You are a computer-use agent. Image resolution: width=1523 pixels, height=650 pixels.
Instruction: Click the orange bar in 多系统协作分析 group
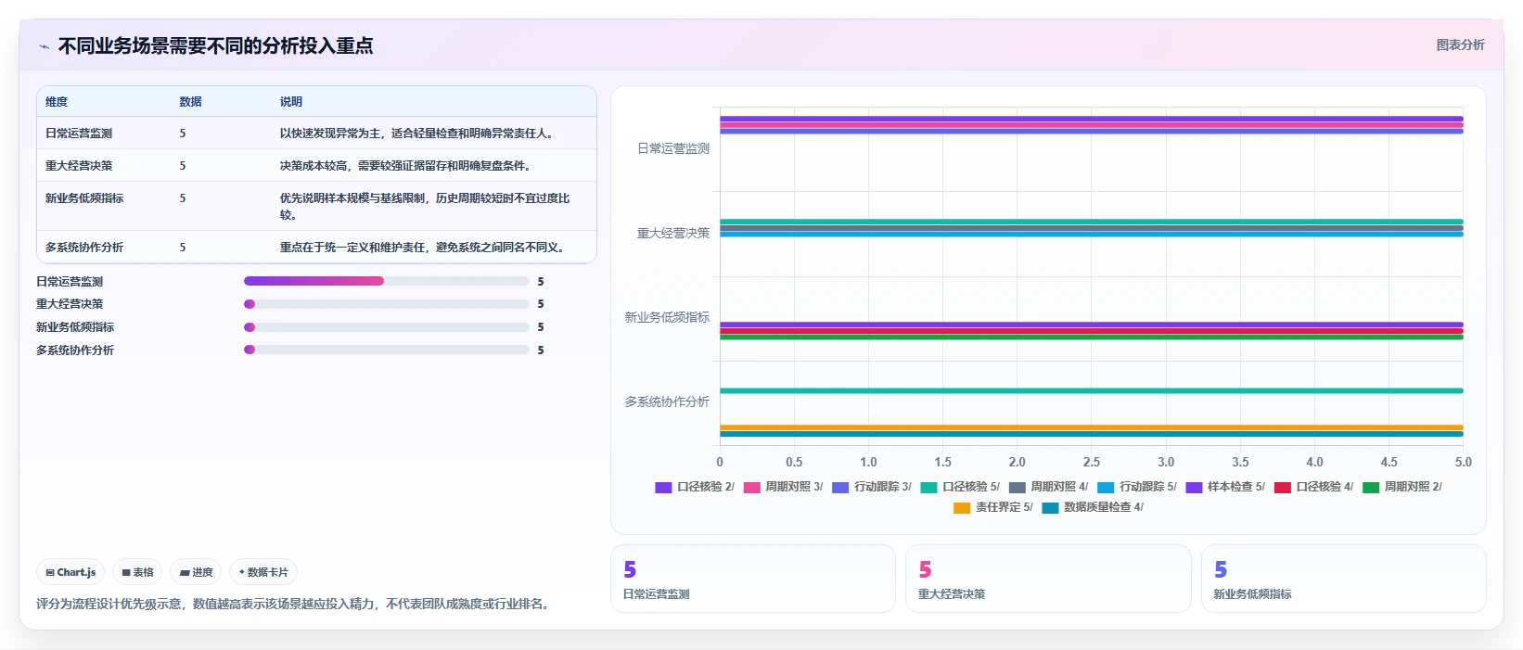coord(1092,427)
